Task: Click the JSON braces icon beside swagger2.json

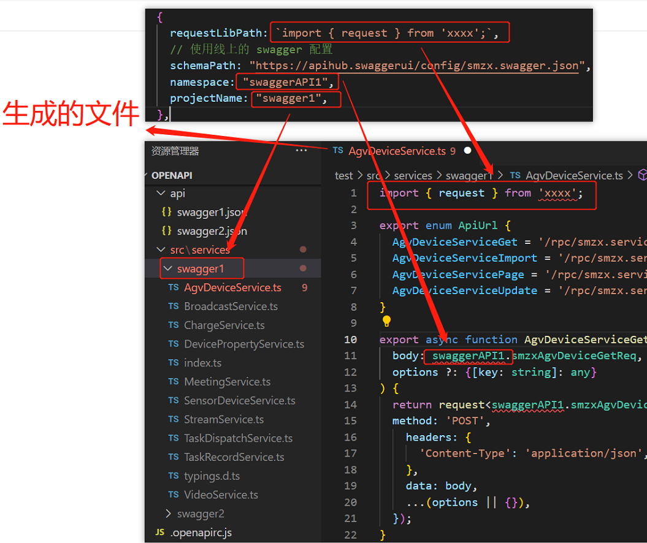Action: point(166,230)
